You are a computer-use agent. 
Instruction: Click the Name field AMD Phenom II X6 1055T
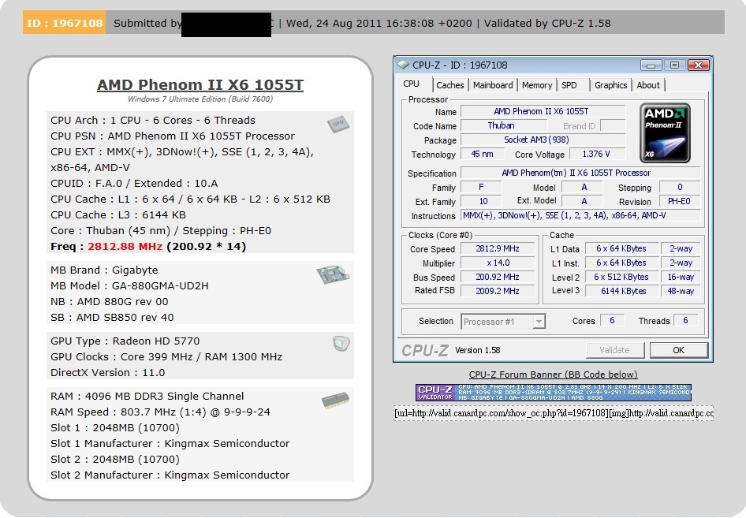point(543,111)
